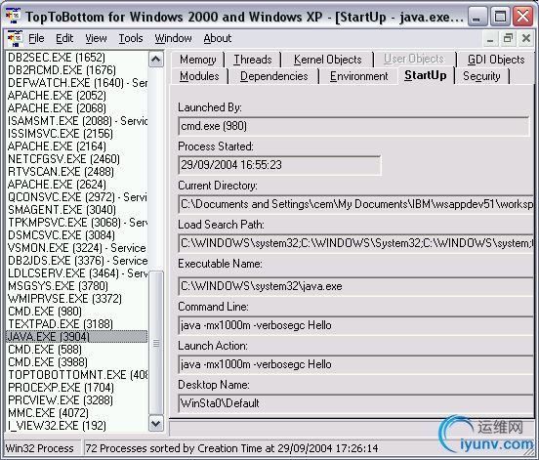Screen dimensions: 539x460
Task: Select ISAMSMT.EXE (2088) process
Action: (x=77, y=121)
